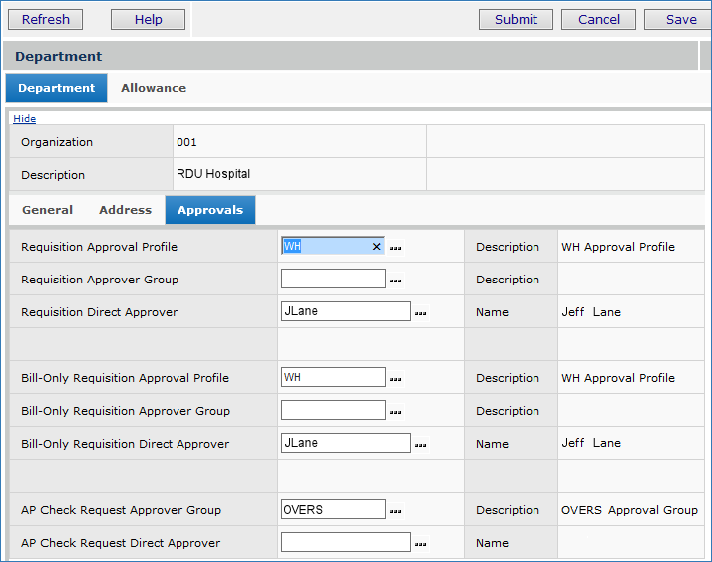
Task: Refresh the page using Refresh button
Action: click(46, 19)
